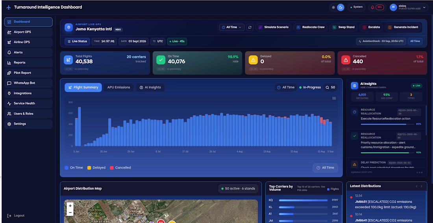Switch to the APU Emissions tab
Image resolution: width=433 pixels, height=223 pixels.
(119, 87)
